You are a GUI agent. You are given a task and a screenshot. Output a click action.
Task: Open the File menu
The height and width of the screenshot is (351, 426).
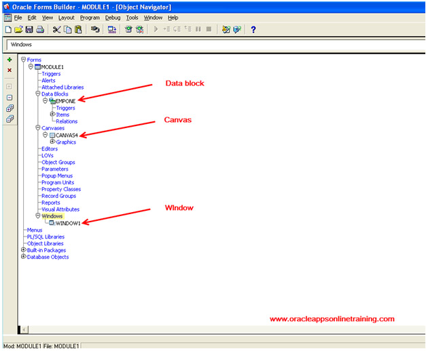click(x=18, y=18)
